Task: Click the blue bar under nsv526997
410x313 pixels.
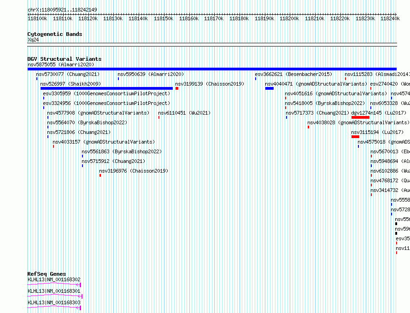Action: (x=107, y=88)
